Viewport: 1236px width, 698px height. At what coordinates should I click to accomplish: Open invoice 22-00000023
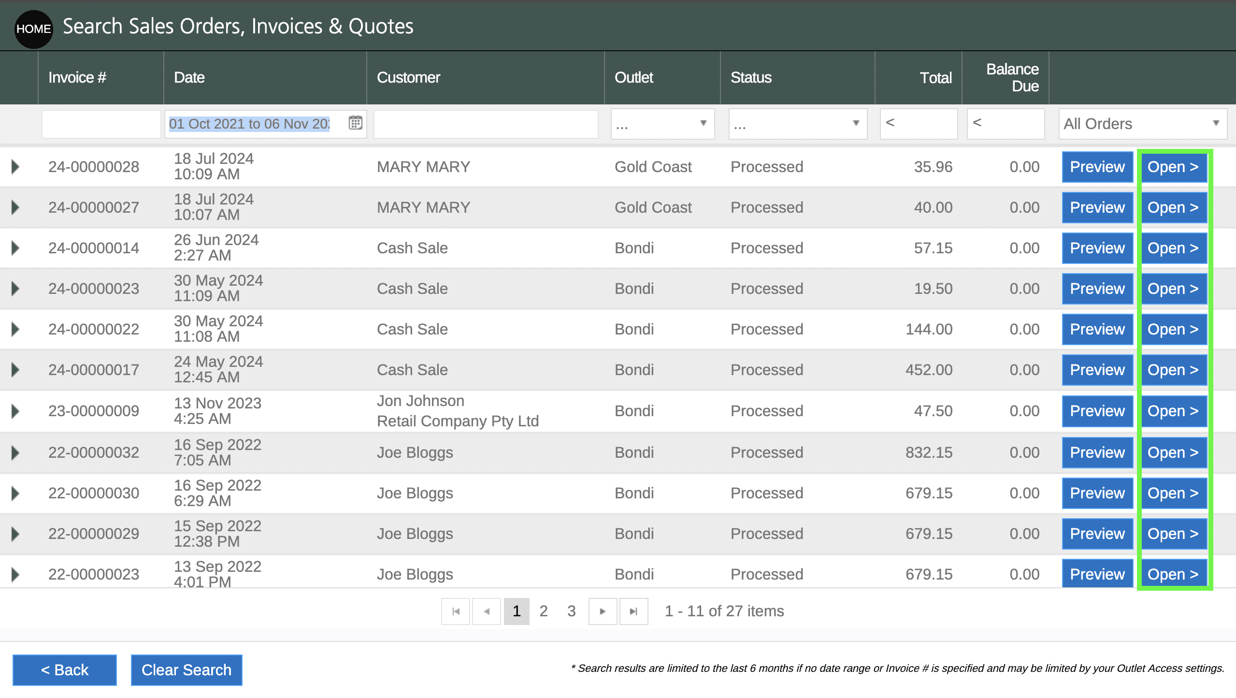1173,574
